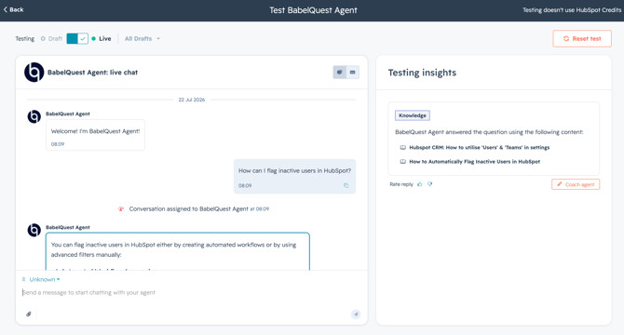Rate reply with thumbs down
The width and height of the screenshot is (624, 335).
point(429,184)
